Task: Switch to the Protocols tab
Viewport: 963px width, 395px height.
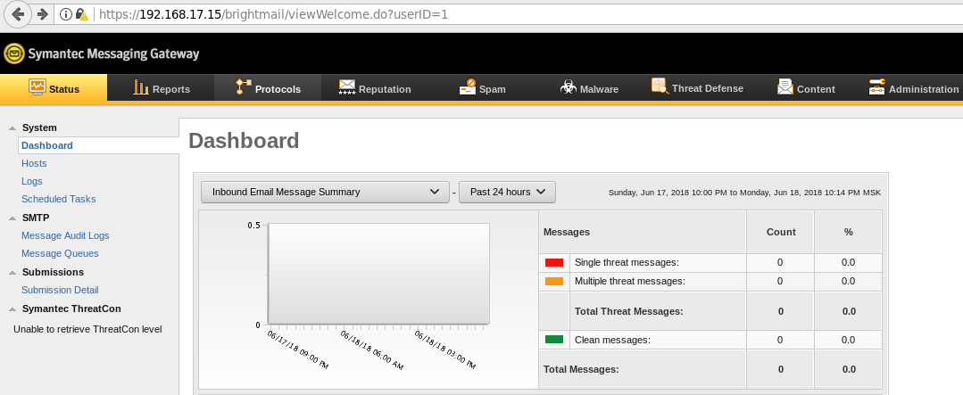Action: coord(267,87)
